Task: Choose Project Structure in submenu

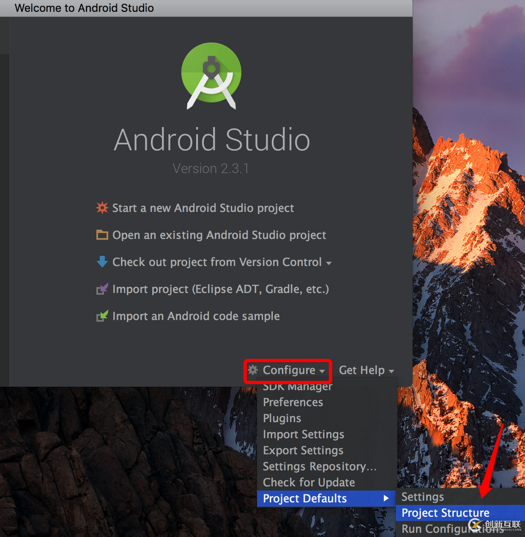Action: click(460, 513)
